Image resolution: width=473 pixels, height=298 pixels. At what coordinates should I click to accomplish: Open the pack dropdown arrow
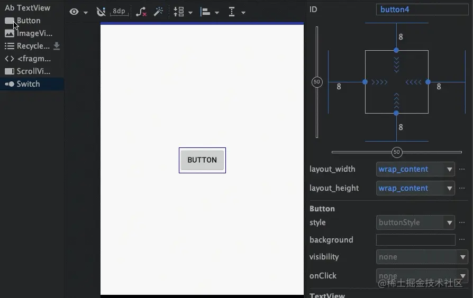(x=190, y=13)
